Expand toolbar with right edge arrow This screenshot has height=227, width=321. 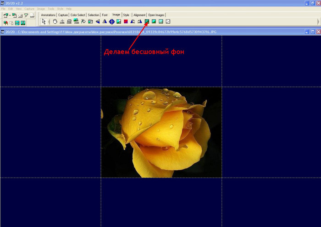[x=318, y=22]
